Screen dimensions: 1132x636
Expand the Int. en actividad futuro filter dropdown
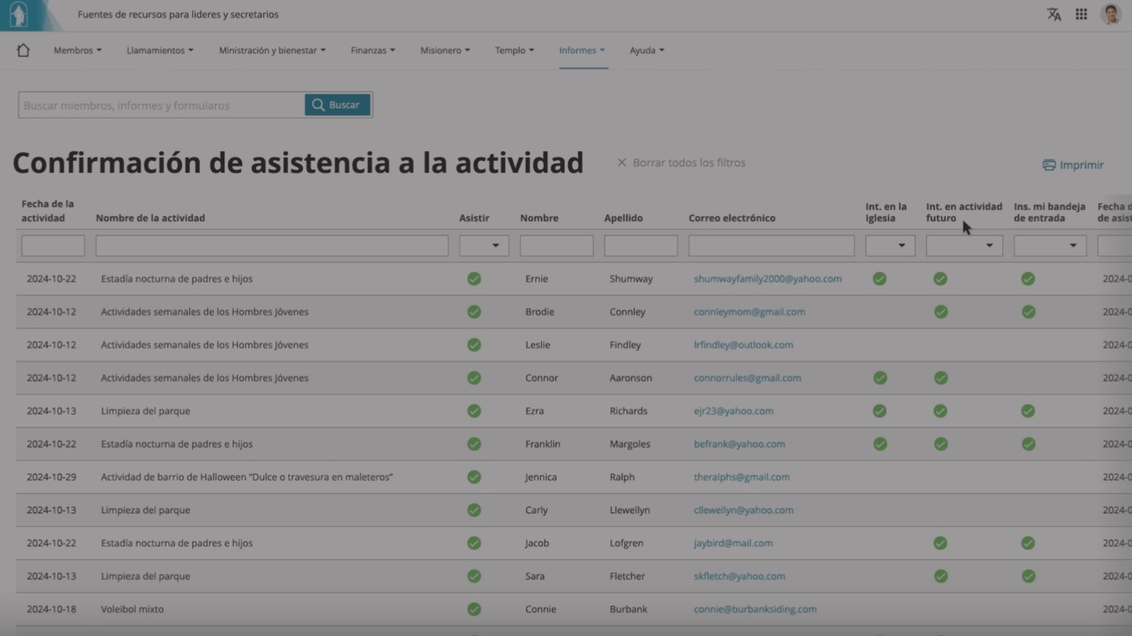click(x=964, y=246)
